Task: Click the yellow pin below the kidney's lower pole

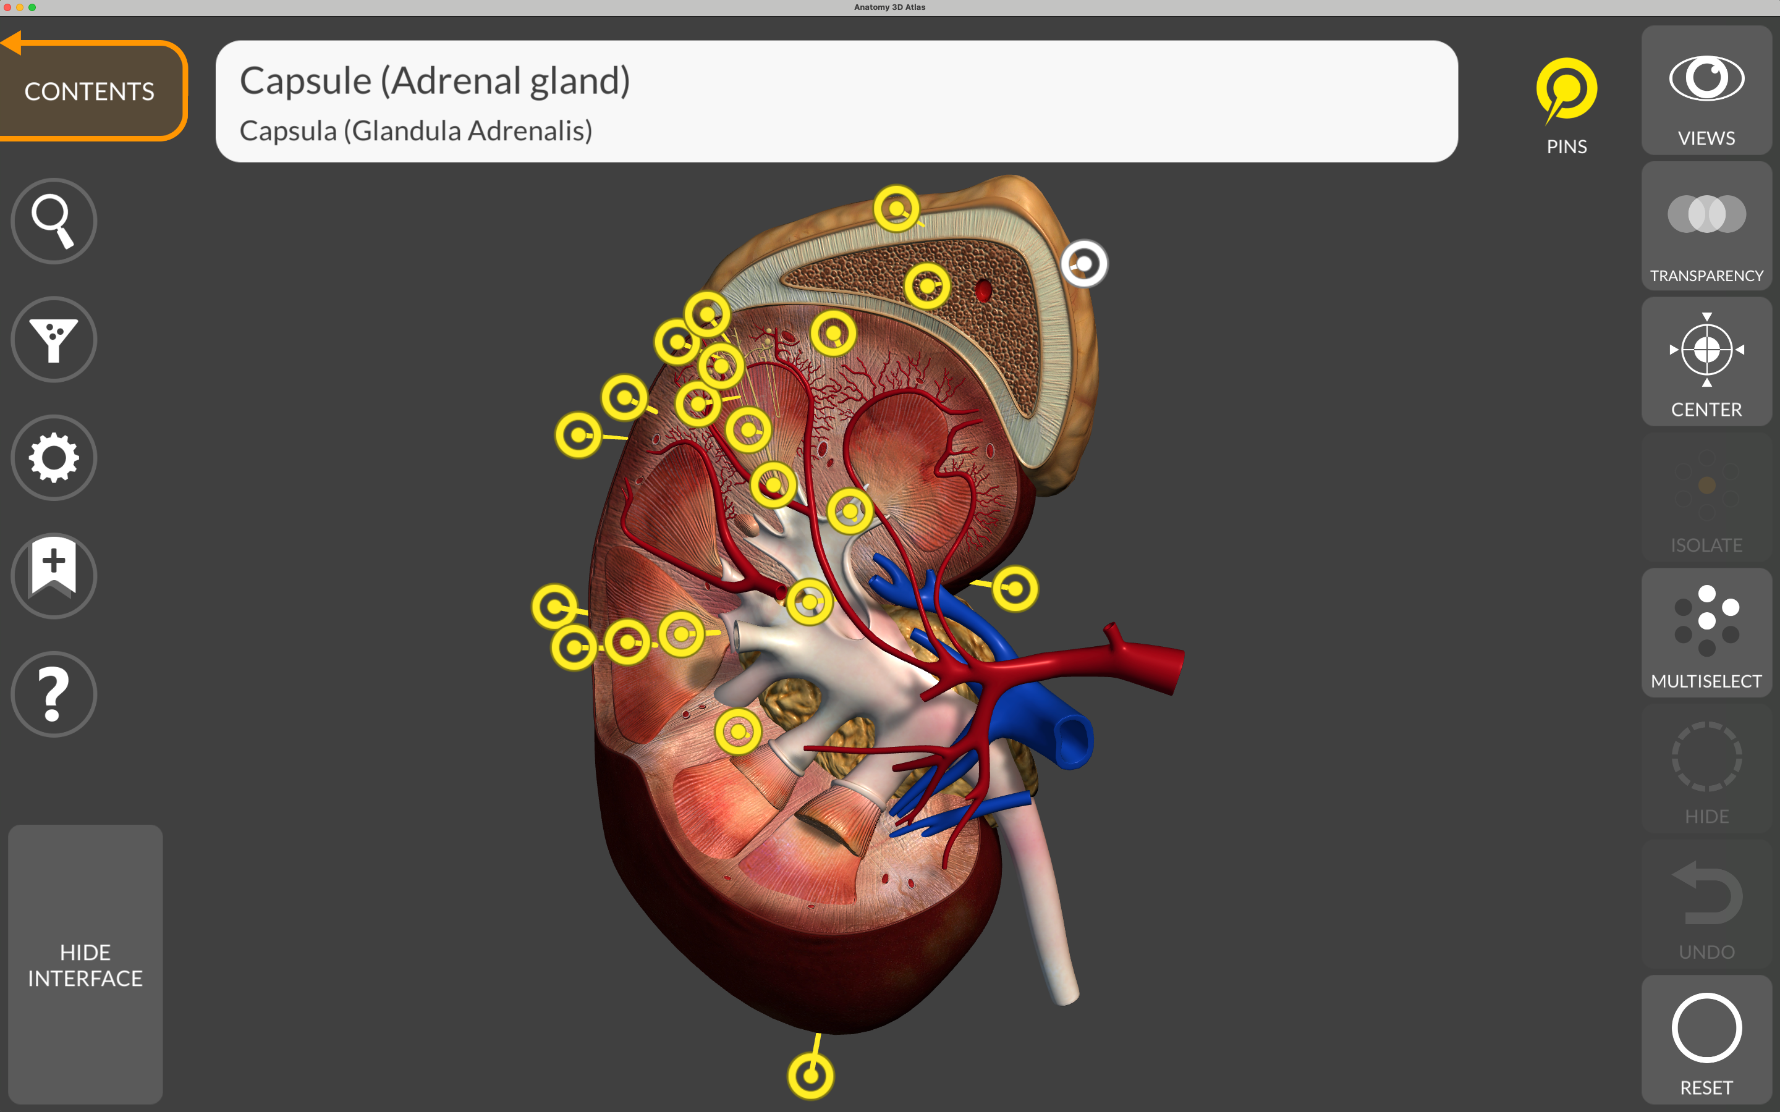Action: 810,1075
